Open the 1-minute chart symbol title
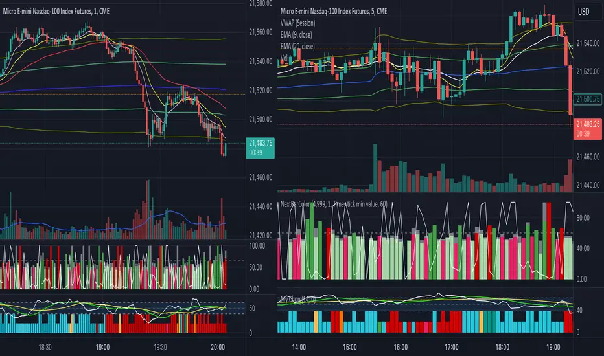Image resolution: width=604 pixels, height=356 pixels. 56,11
